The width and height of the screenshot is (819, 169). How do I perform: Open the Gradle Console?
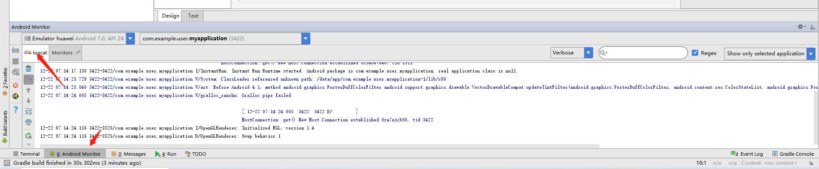(x=793, y=154)
